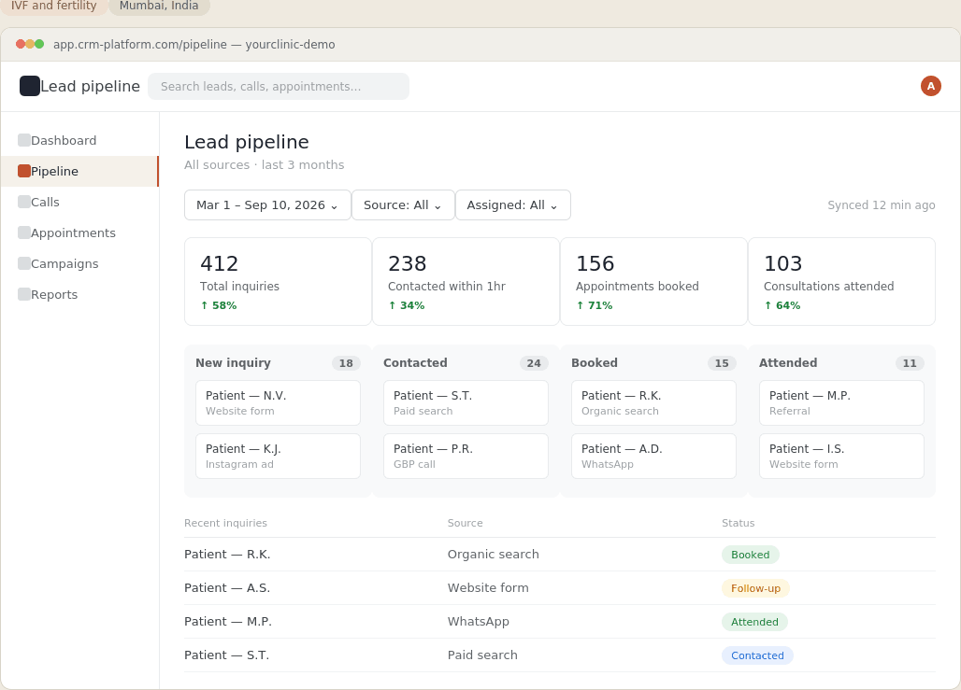Open the Dashboard menu item

(x=79, y=140)
